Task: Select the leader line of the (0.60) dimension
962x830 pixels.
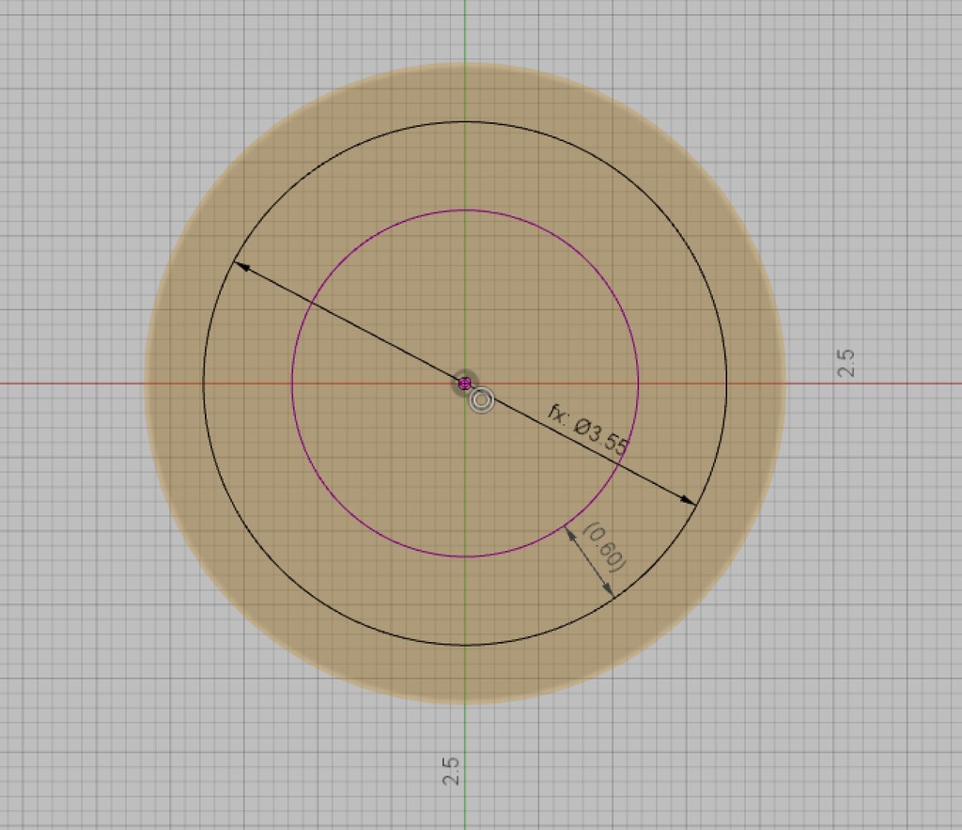Action: [x=587, y=564]
